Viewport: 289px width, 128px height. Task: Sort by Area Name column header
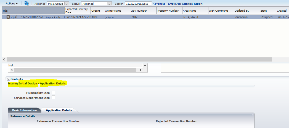(195, 11)
